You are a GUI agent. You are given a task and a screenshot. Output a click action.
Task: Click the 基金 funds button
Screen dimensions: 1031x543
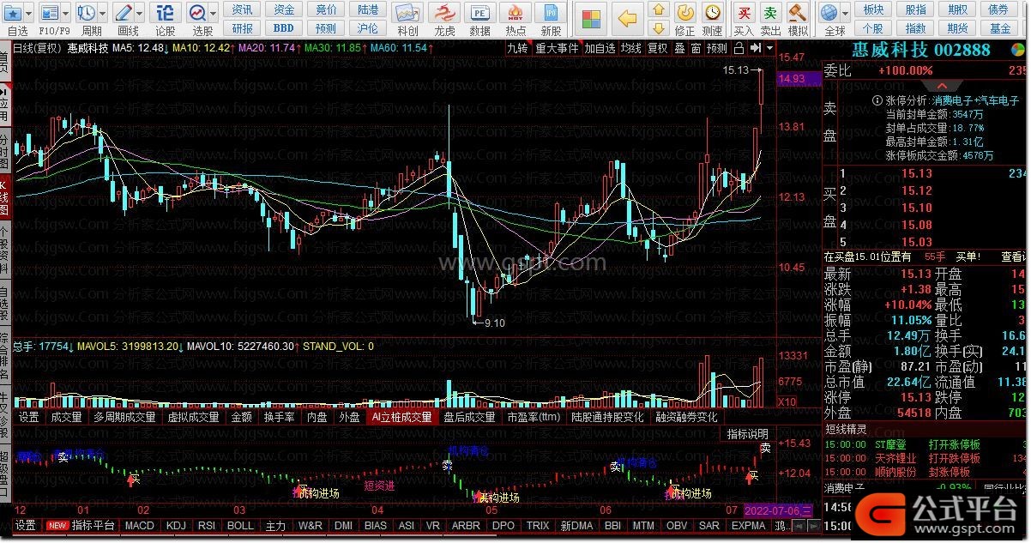coord(1000,27)
